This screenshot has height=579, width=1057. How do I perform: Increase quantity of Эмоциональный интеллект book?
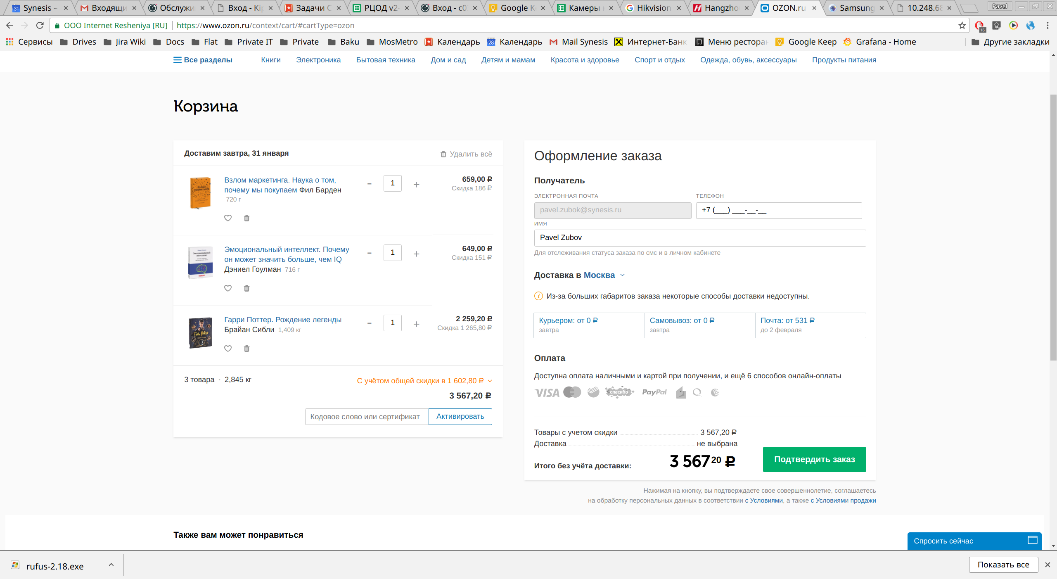tap(417, 254)
